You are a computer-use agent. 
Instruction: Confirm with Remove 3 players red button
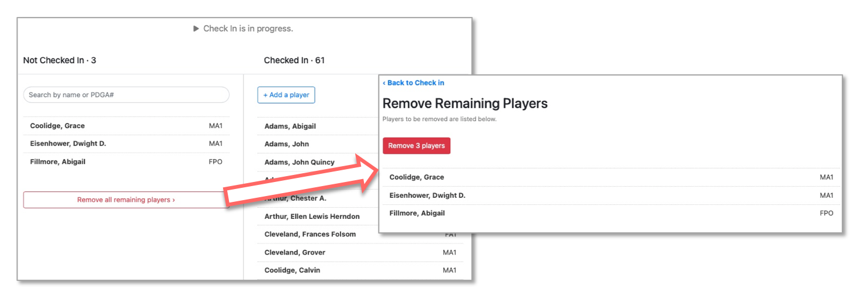[x=416, y=146]
